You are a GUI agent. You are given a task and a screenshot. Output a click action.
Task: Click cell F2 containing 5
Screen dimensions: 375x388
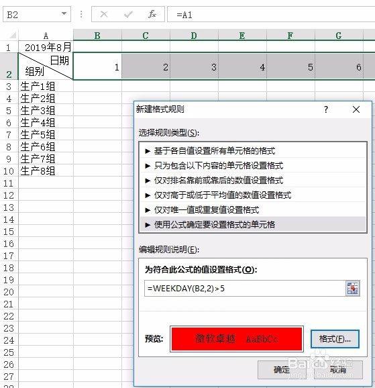point(290,66)
